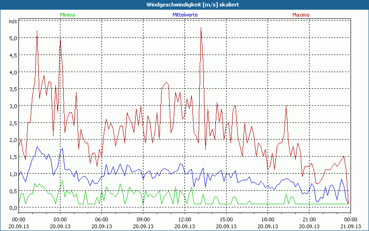This screenshot has width=369, height=231.
Task: Select the 5,0 y-axis tick label
Action: pos(13,38)
